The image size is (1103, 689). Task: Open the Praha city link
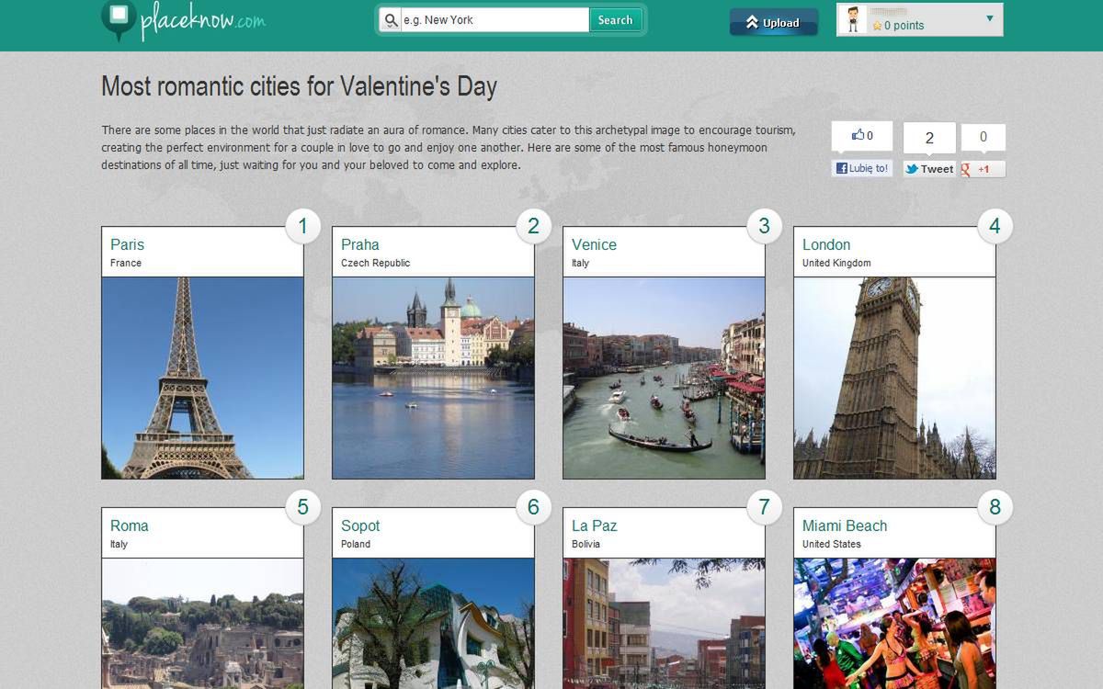point(359,244)
